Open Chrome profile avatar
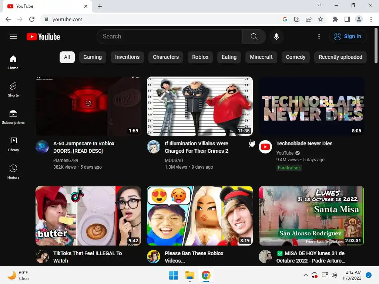Viewport: 379px width, 284px height. pos(359,19)
